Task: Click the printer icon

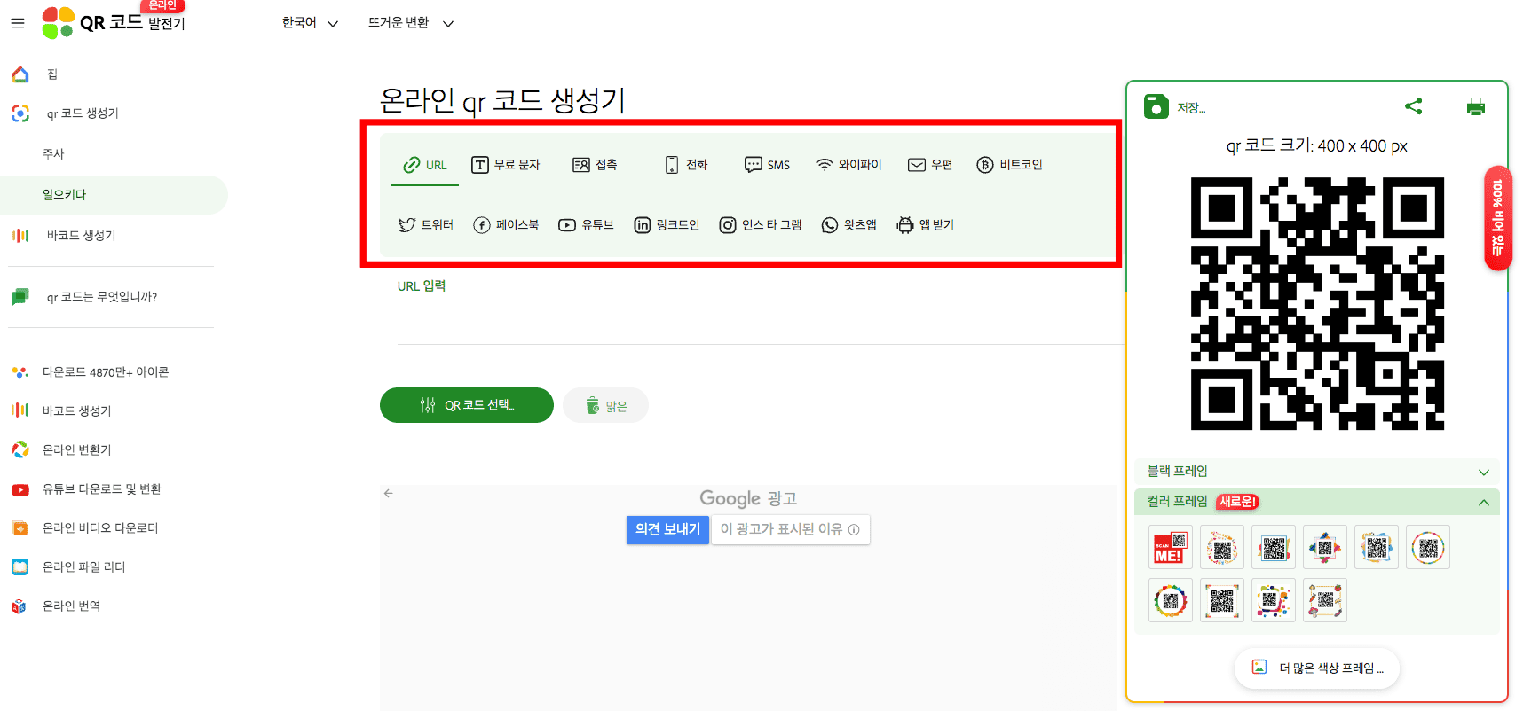Action: tap(1476, 106)
